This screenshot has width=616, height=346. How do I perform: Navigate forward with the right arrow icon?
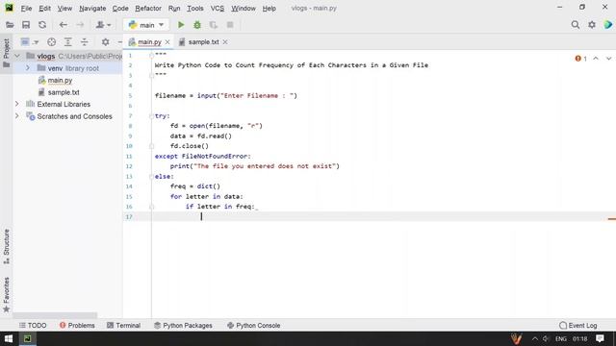pyautogui.click(x=80, y=25)
